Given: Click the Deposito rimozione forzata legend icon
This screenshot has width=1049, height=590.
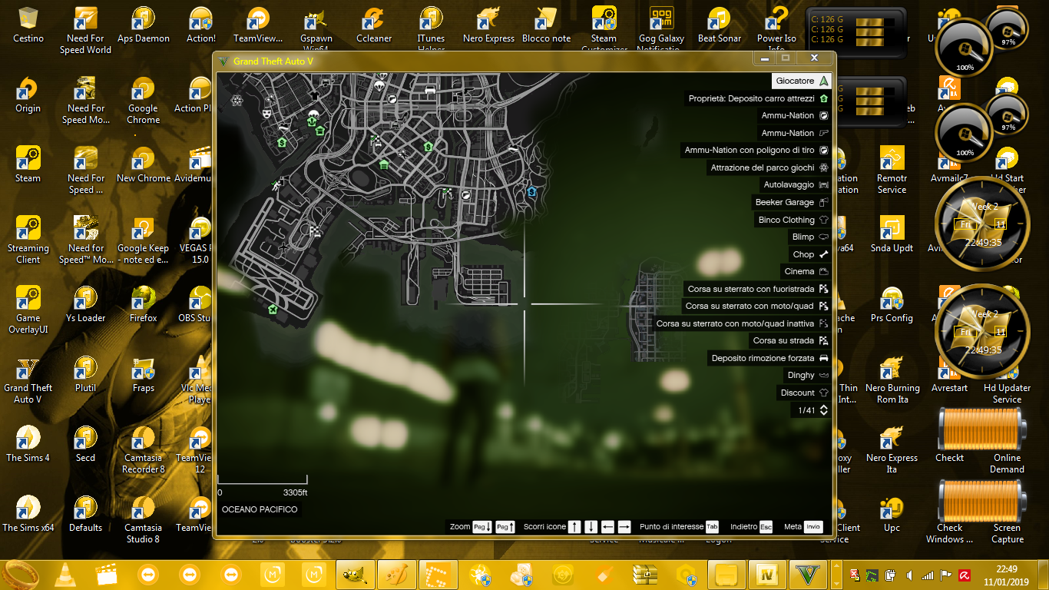Looking at the screenshot, I should pos(823,358).
